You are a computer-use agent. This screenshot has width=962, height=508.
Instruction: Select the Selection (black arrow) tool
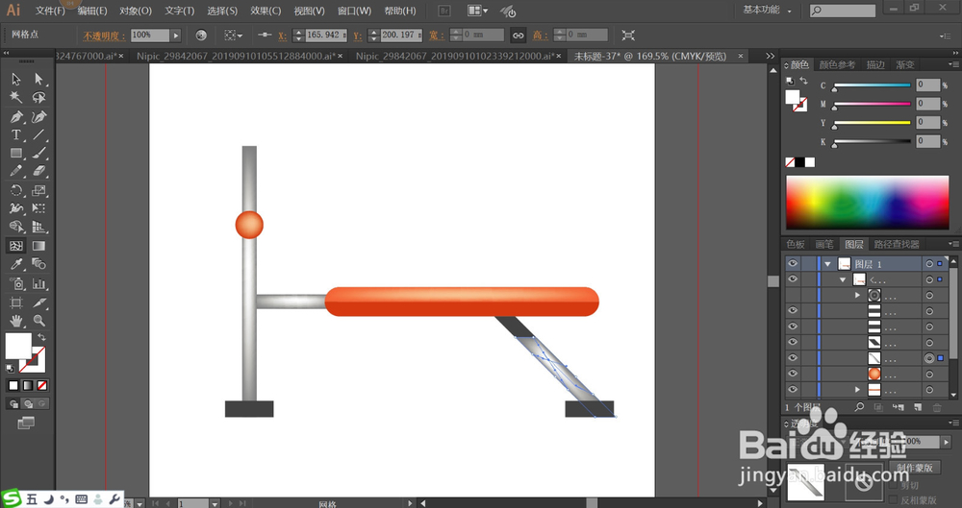[16, 79]
